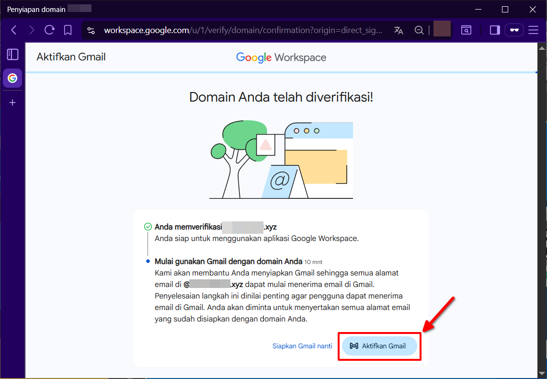This screenshot has height=379, width=547.
Task: Click the address bar URL field
Action: (x=243, y=30)
